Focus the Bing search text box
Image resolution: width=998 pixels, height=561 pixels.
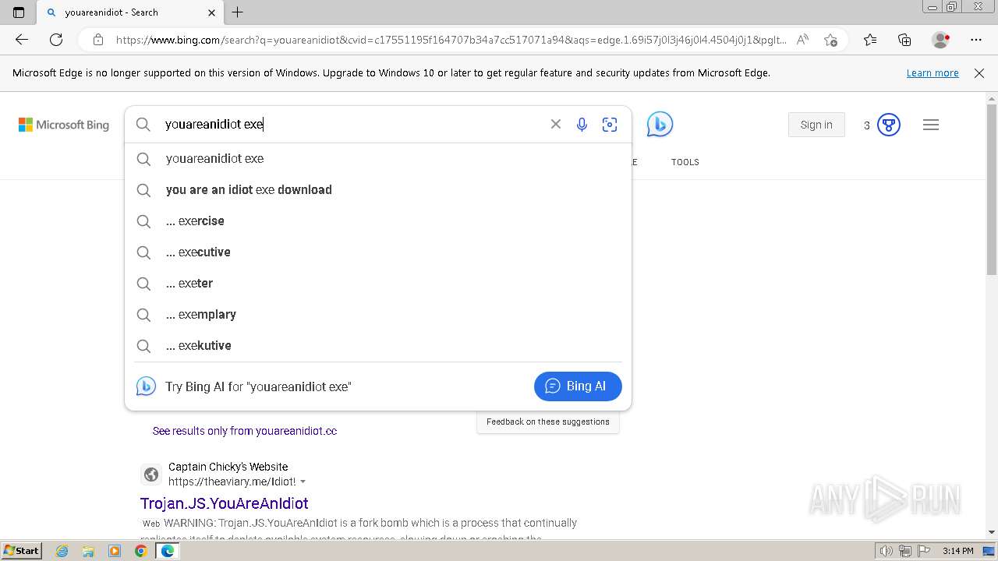point(351,125)
